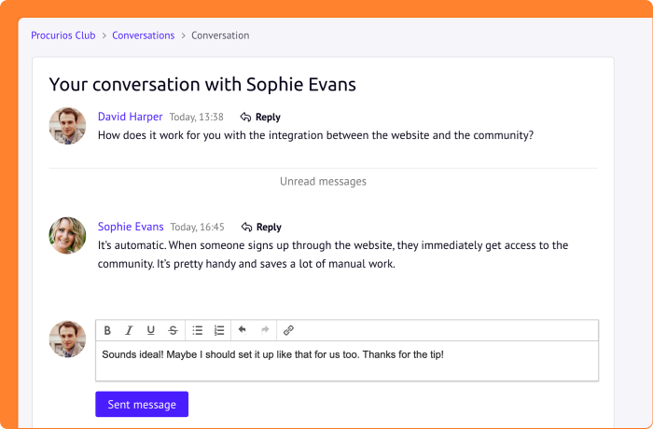Insert a numbered list
653x429 pixels.
click(x=219, y=330)
